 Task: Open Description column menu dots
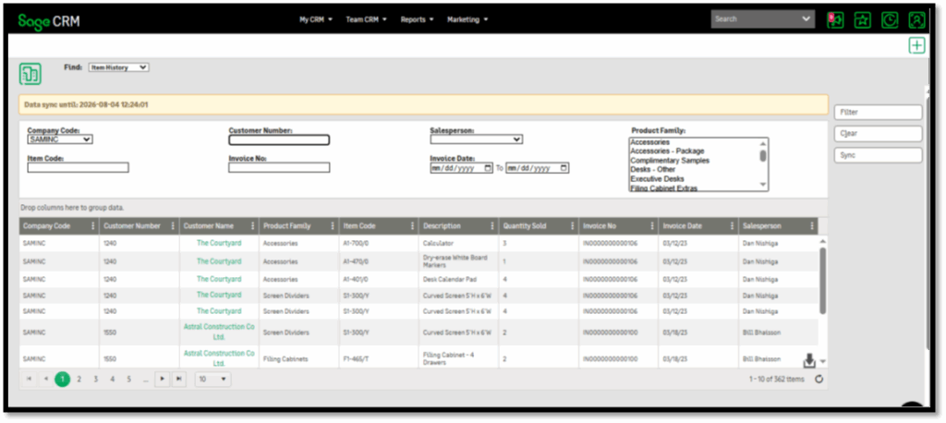coord(493,225)
